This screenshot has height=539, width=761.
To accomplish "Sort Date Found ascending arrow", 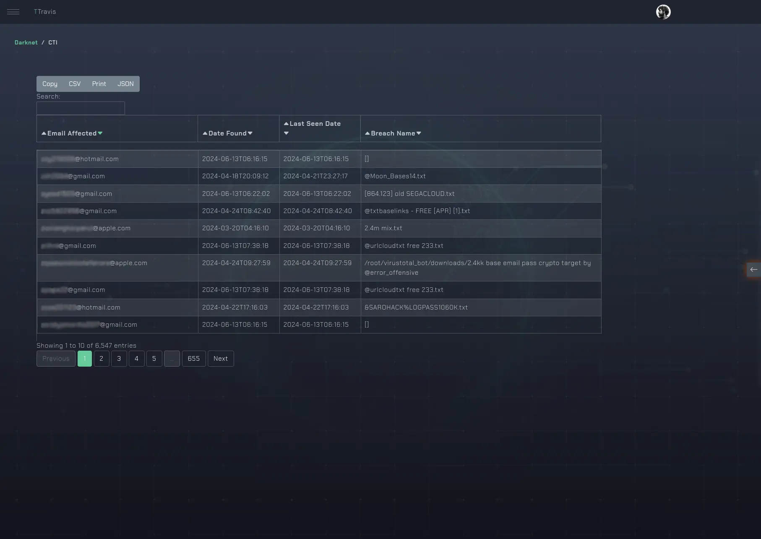I will point(205,133).
